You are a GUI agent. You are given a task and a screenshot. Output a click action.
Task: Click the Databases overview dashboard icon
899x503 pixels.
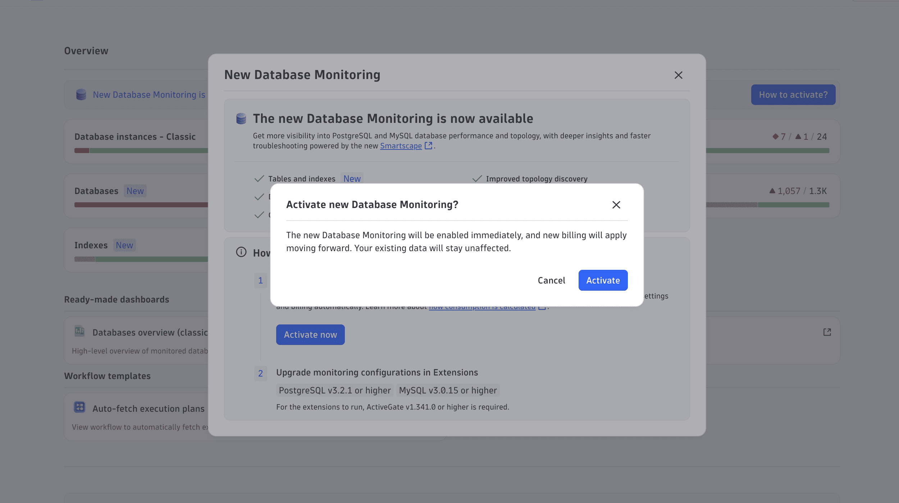click(x=79, y=331)
